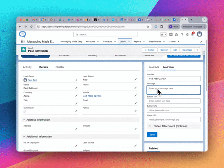Viewport: 224px width, 168px height.
Task: Switch to the Send SMS tab
Action: tap(153, 67)
